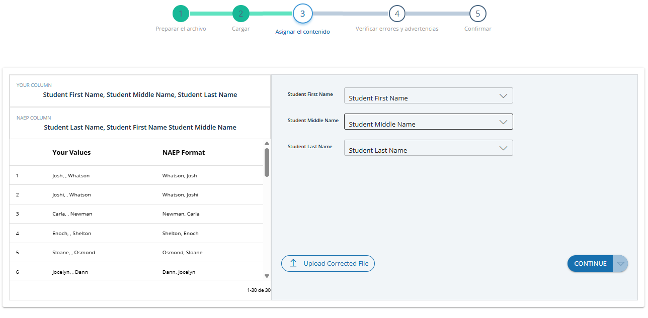Go to step 4 Verificar errores circle
This screenshot has height=318, width=648.
pyautogui.click(x=397, y=14)
